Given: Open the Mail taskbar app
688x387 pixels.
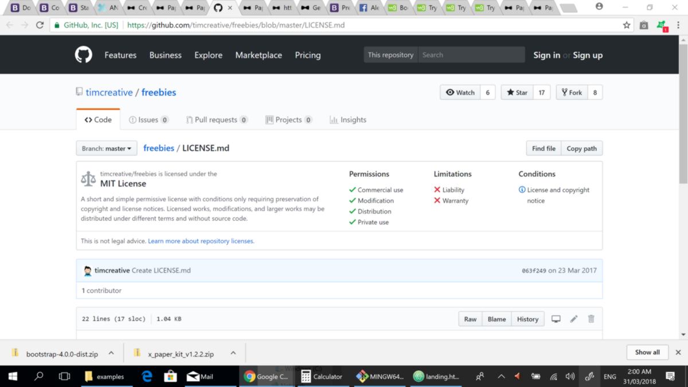Looking at the screenshot, I should (200, 376).
